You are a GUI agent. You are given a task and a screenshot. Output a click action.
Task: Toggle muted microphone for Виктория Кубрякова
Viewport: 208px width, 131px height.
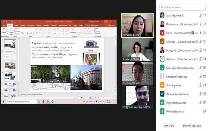(x=201, y=77)
